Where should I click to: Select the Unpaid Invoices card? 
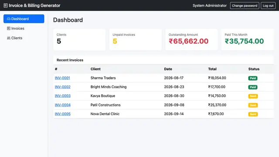pos(136,40)
